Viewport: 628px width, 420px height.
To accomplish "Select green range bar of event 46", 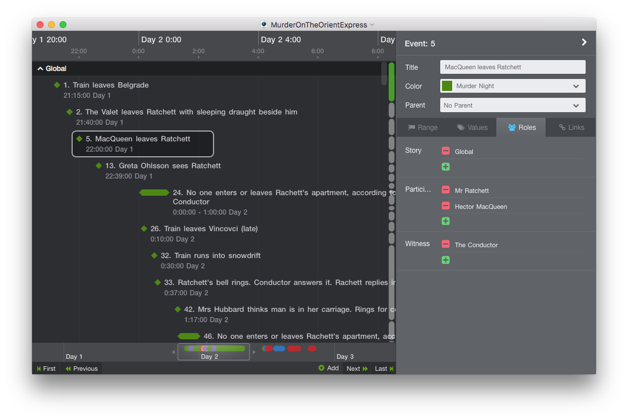I will 189,336.
